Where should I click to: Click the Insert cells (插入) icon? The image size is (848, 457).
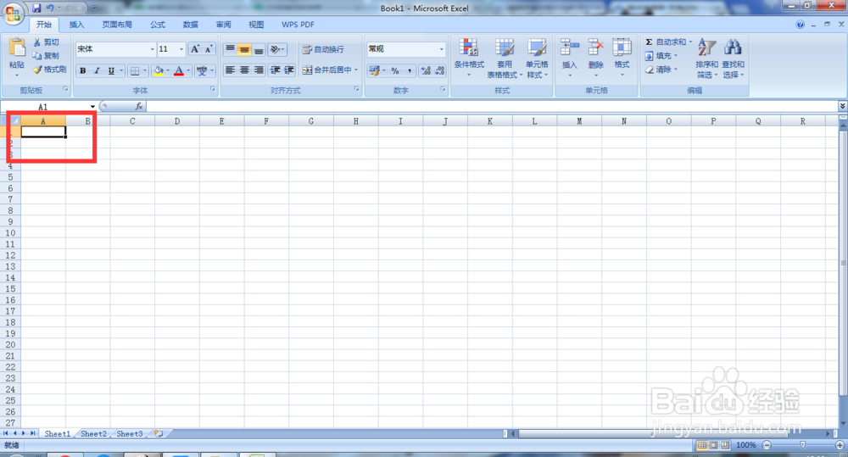coord(570,47)
